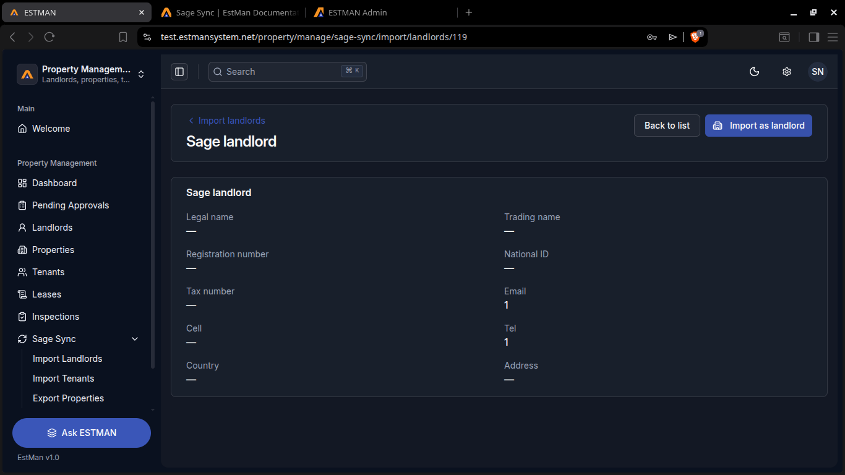Click the Email value "1"
The height and width of the screenshot is (475, 845).
click(507, 305)
